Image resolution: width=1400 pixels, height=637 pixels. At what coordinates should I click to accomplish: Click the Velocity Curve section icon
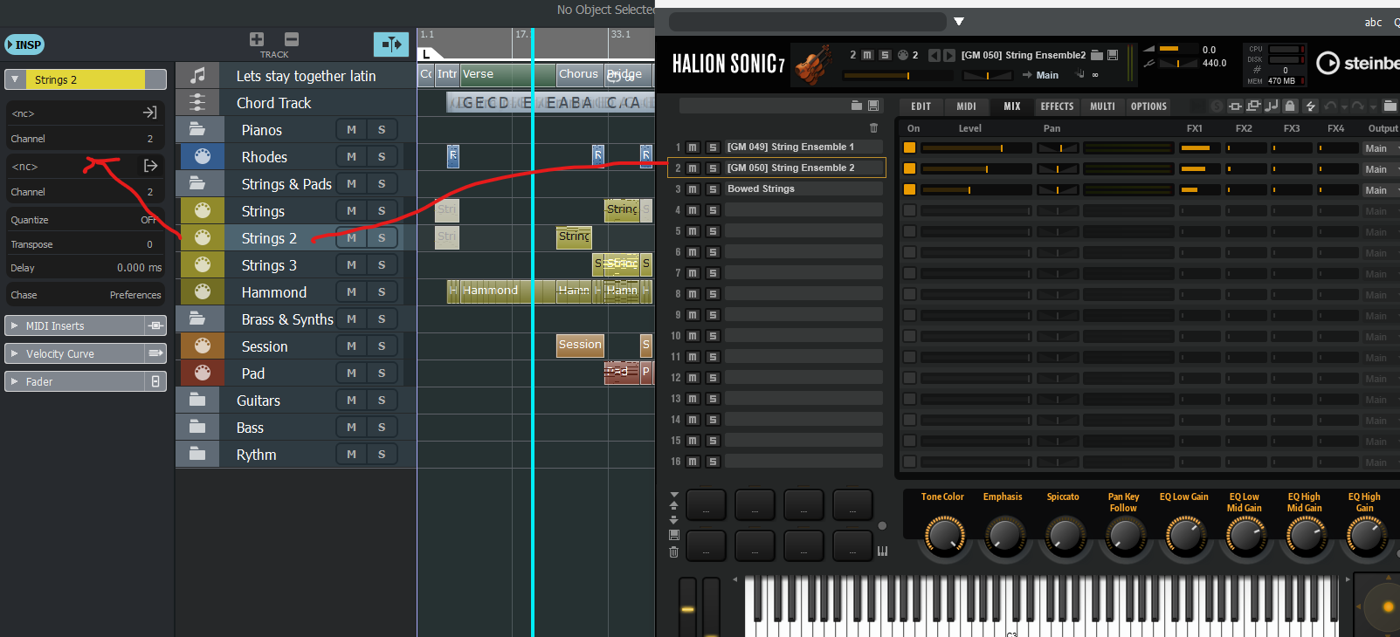pos(155,353)
